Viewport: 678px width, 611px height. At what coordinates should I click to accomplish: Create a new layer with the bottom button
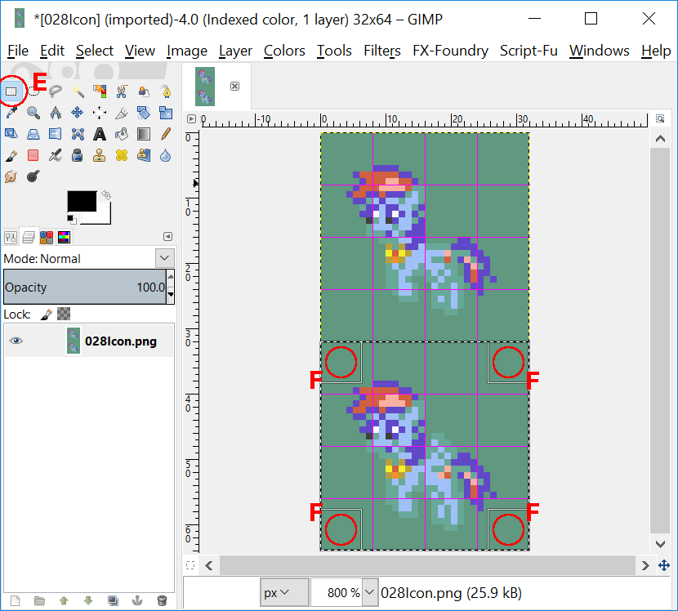click(x=16, y=600)
